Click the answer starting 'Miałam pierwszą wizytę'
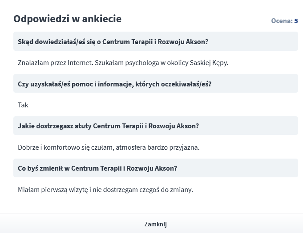 [105, 190]
